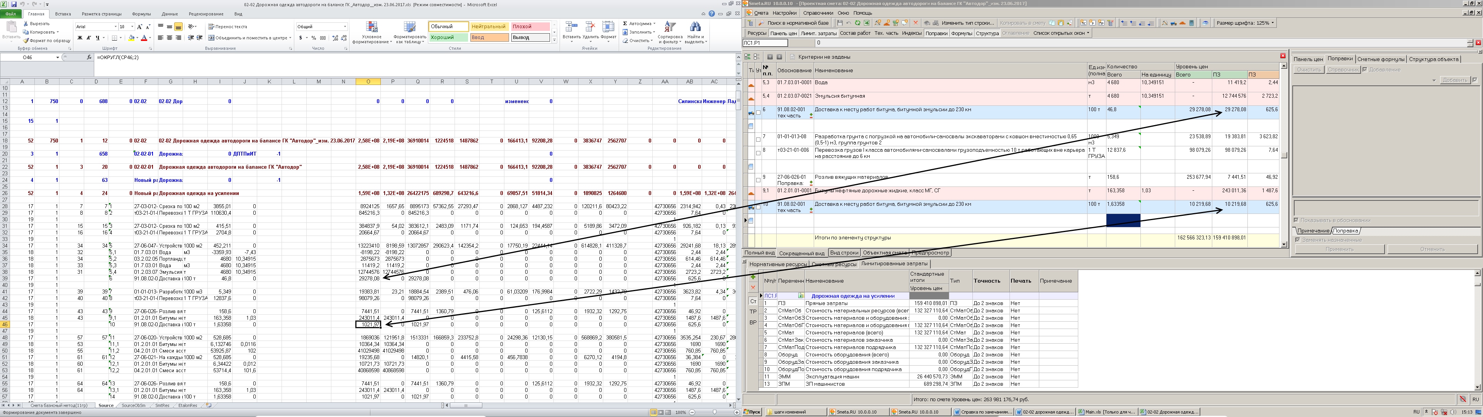Click the Underline (Ч) button in Excel
This screenshot has width=1483, height=417.
tap(98, 38)
